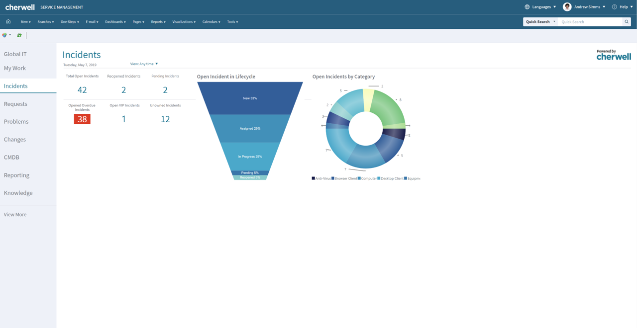Click the Total Open Incidents number 42
Image resolution: width=637 pixels, height=328 pixels.
pos(82,90)
